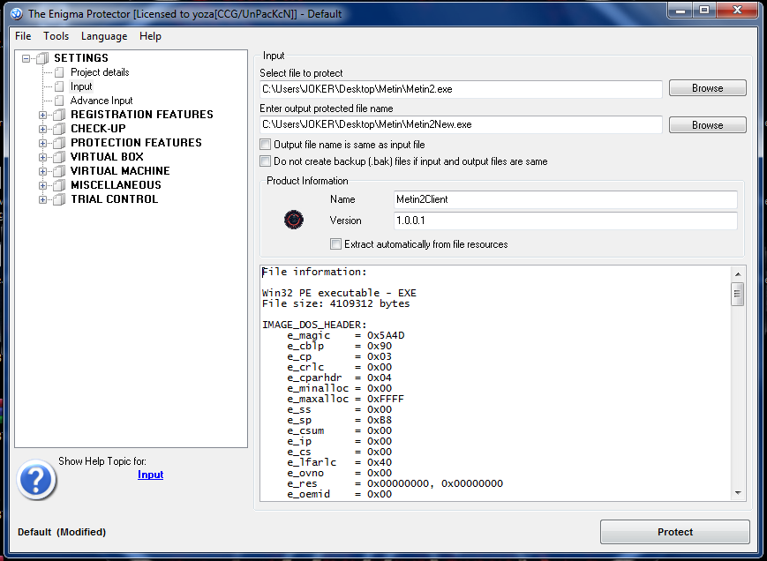The image size is (767, 561).
Task: Open the File menu
Action: [x=23, y=36]
